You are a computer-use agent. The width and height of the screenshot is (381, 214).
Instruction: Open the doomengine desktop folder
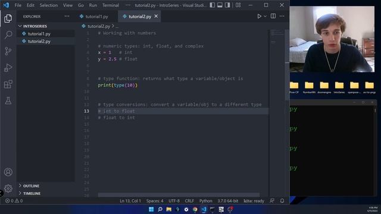[324, 87]
